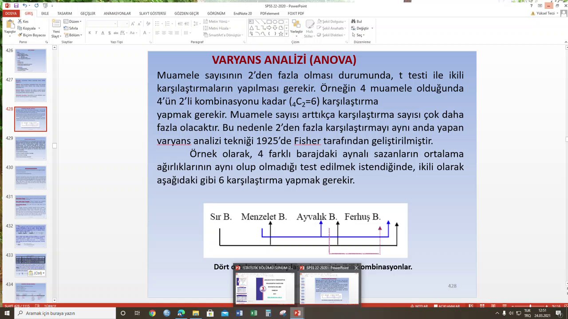Click the Yüksel Terzi account name

click(545, 13)
